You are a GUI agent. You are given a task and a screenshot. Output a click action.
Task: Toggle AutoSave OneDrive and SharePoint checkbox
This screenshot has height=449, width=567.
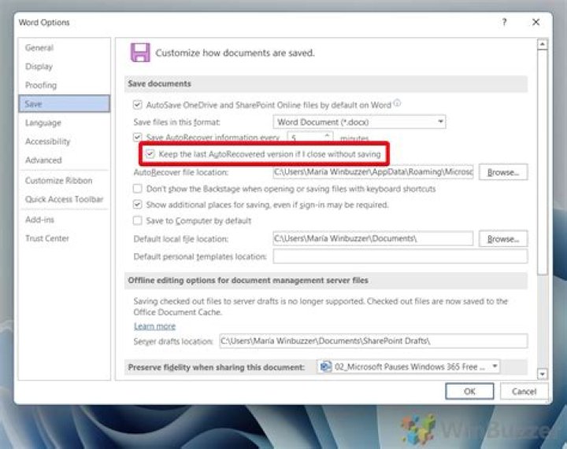pos(137,105)
